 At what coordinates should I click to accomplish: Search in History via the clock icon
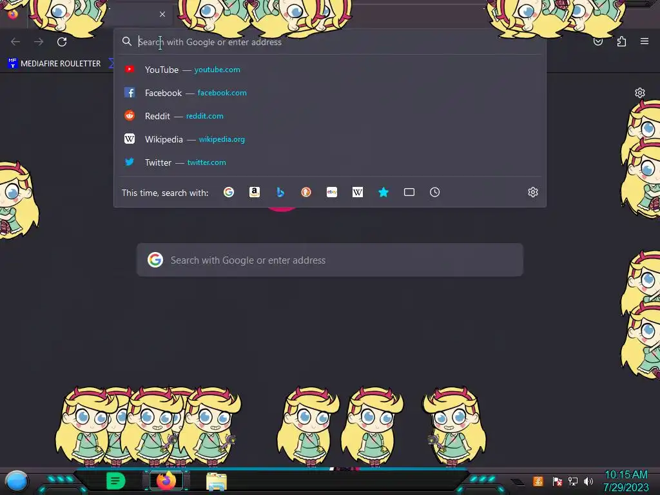coord(435,192)
